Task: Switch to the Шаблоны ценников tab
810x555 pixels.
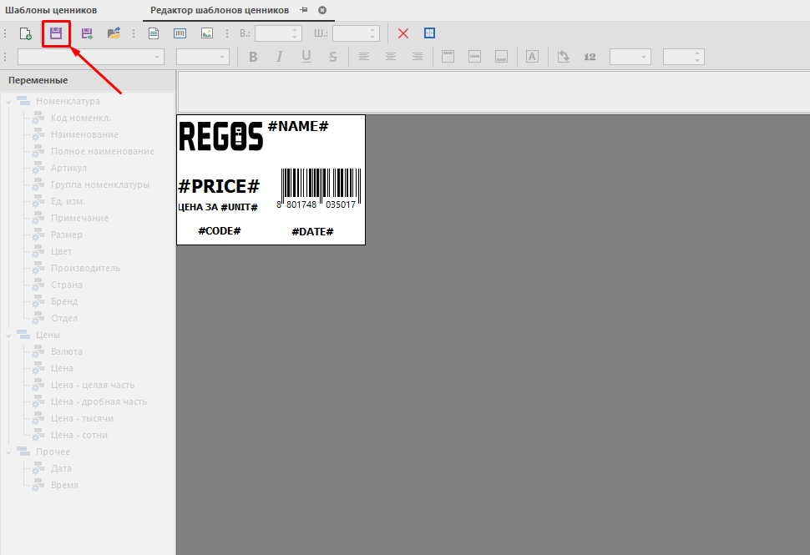Action: [51, 10]
